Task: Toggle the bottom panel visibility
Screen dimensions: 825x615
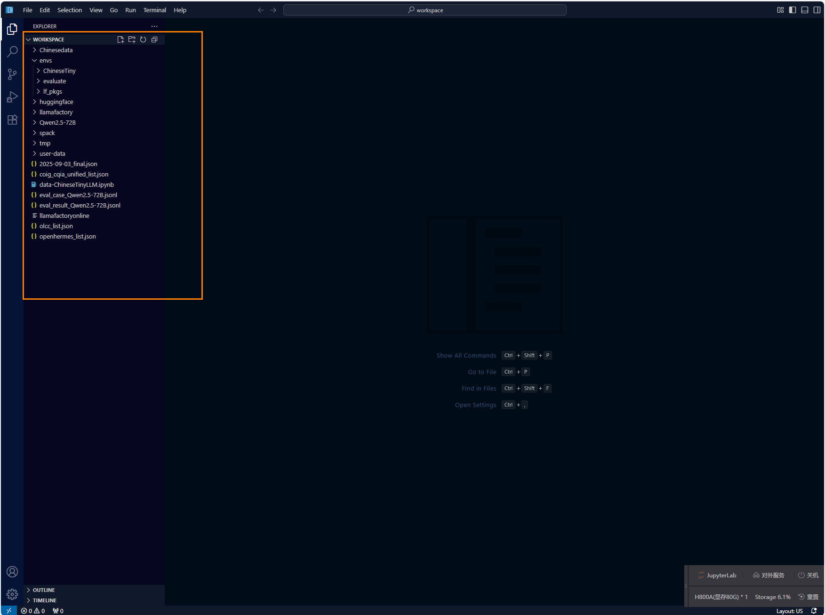Action: click(805, 10)
